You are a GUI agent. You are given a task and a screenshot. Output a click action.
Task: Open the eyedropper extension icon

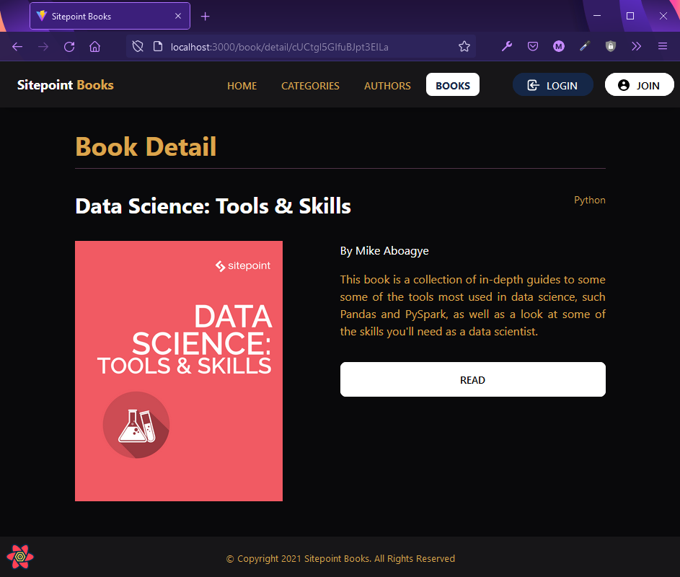pyautogui.click(x=585, y=45)
